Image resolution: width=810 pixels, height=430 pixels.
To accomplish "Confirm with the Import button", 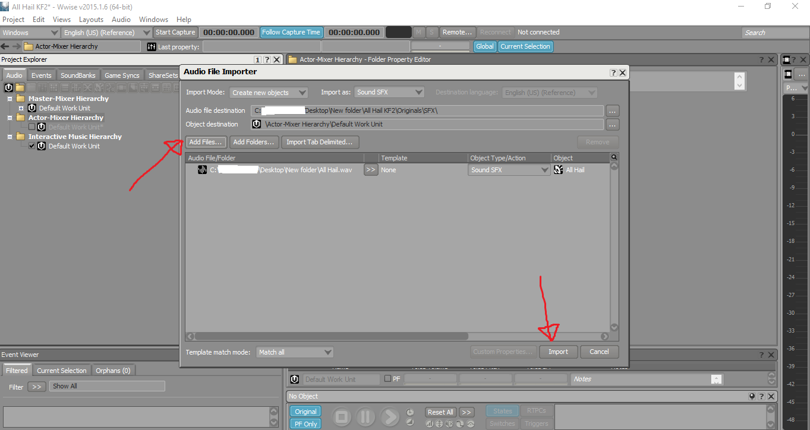I will (558, 352).
